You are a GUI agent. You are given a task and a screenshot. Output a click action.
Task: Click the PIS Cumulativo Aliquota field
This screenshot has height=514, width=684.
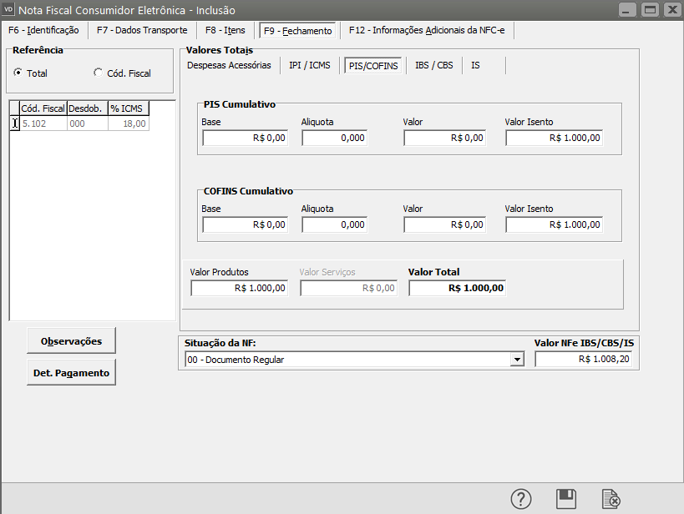pos(334,139)
